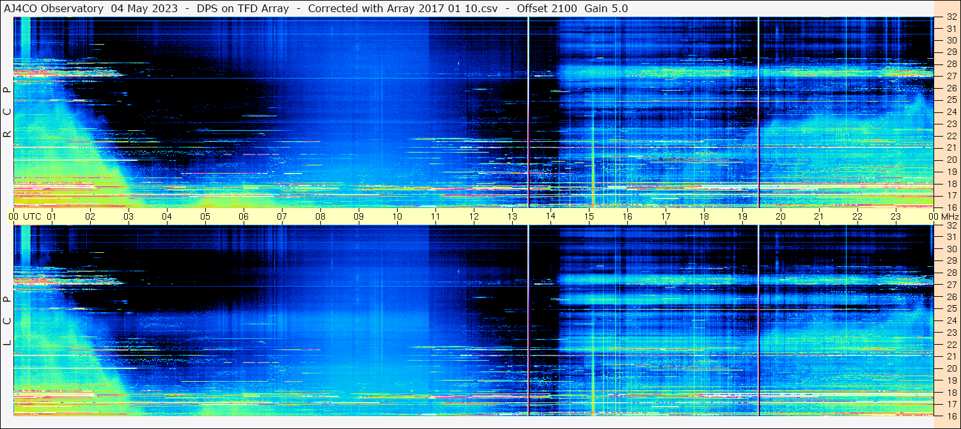Click hour label "23" on UTC axis
The height and width of the screenshot is (429, 961).
896,216
